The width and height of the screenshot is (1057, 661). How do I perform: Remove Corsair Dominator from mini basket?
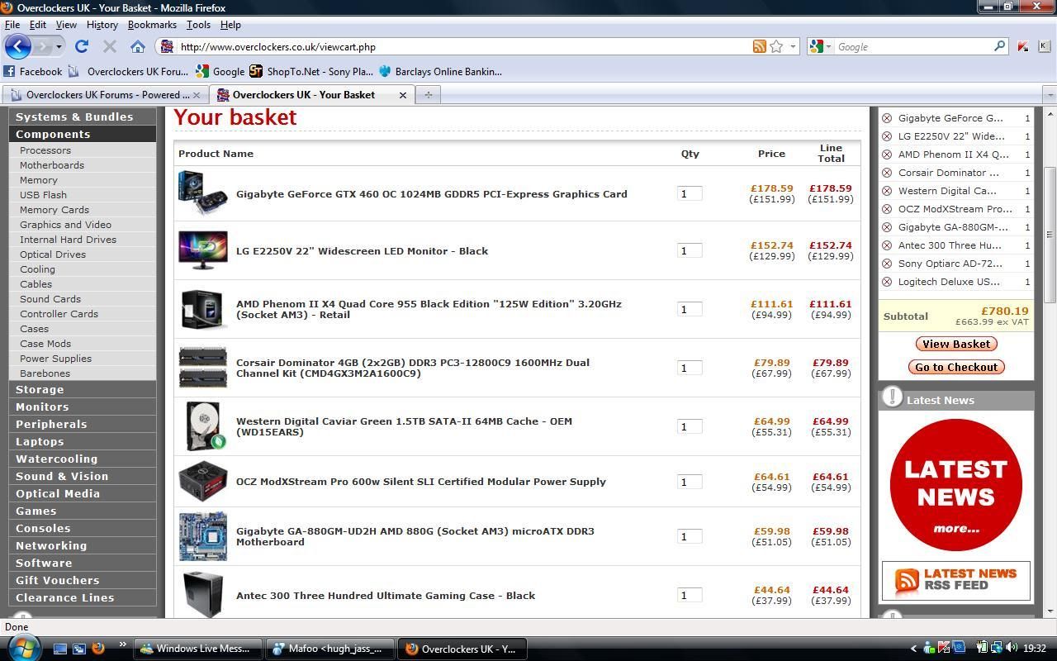coord(887,173)
